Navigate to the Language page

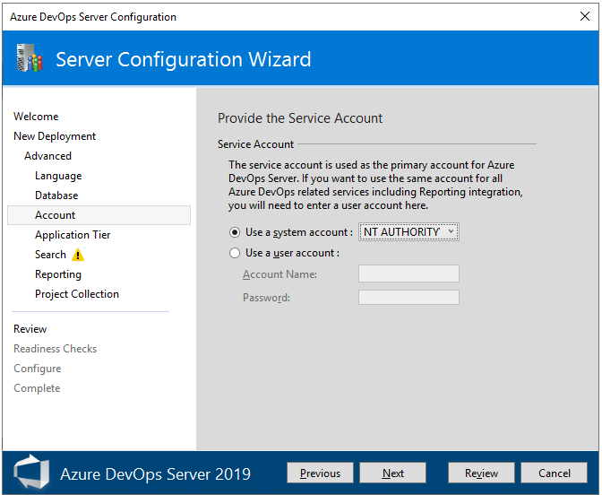(x=58, y=176)
